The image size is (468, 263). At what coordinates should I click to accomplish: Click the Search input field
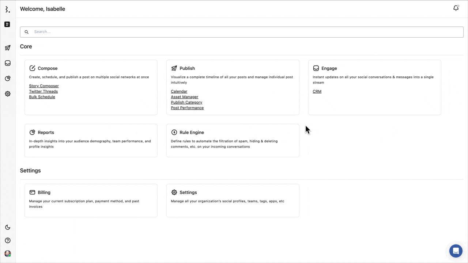(x=242, y=32)
